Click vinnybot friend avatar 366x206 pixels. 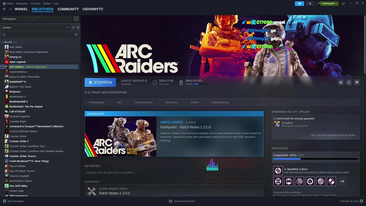pos(277,124)
